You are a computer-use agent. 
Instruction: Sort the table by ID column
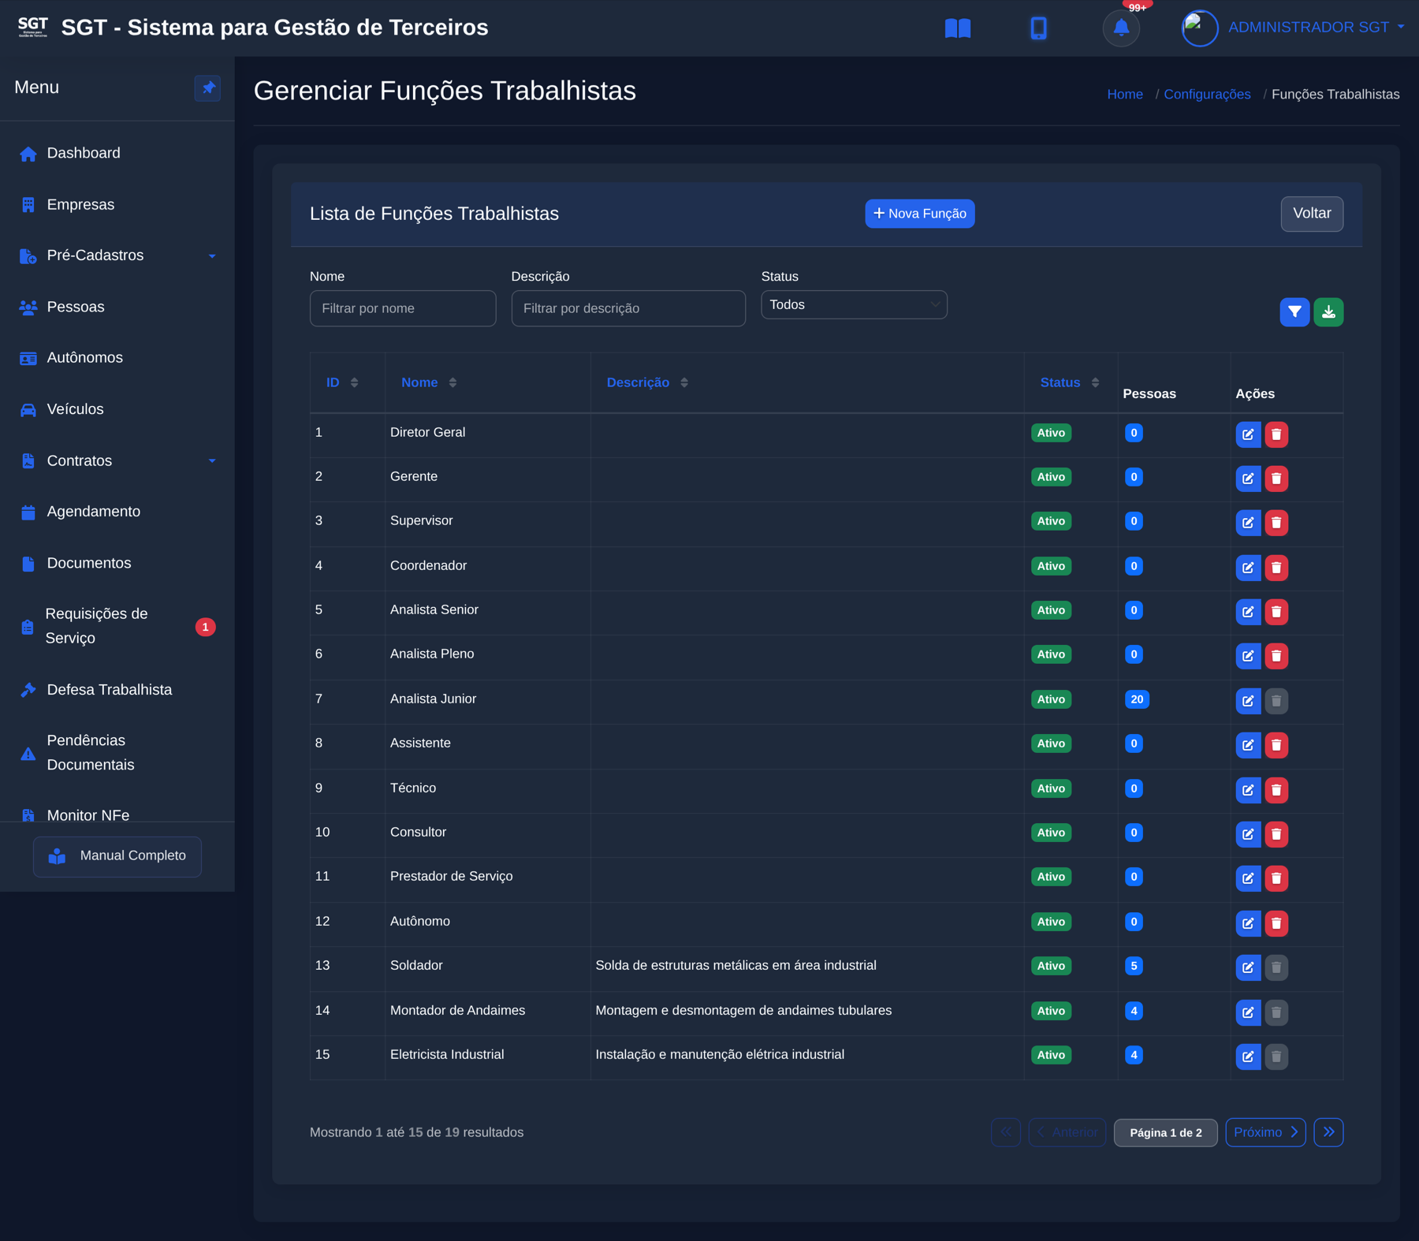(x=342, y=382)
